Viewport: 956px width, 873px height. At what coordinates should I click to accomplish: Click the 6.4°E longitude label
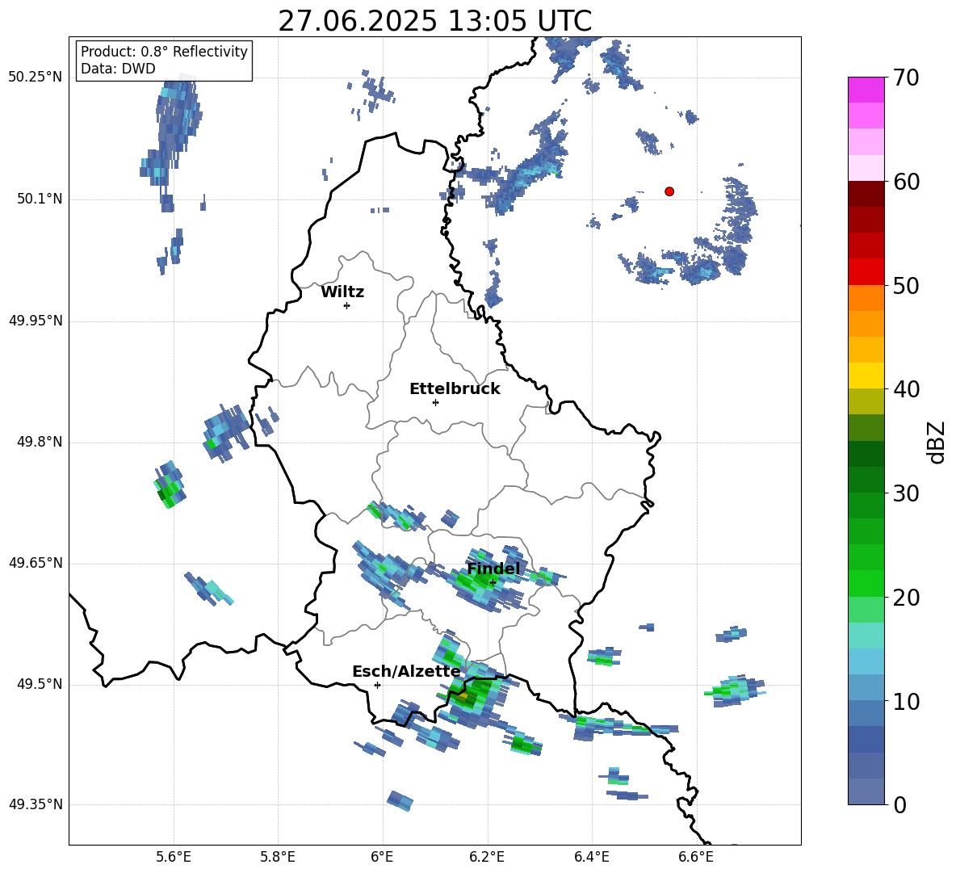[x=591, y=857]
